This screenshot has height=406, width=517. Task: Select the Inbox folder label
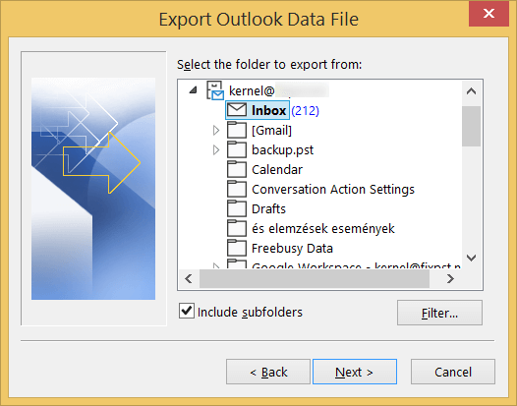tap(268, 110)
